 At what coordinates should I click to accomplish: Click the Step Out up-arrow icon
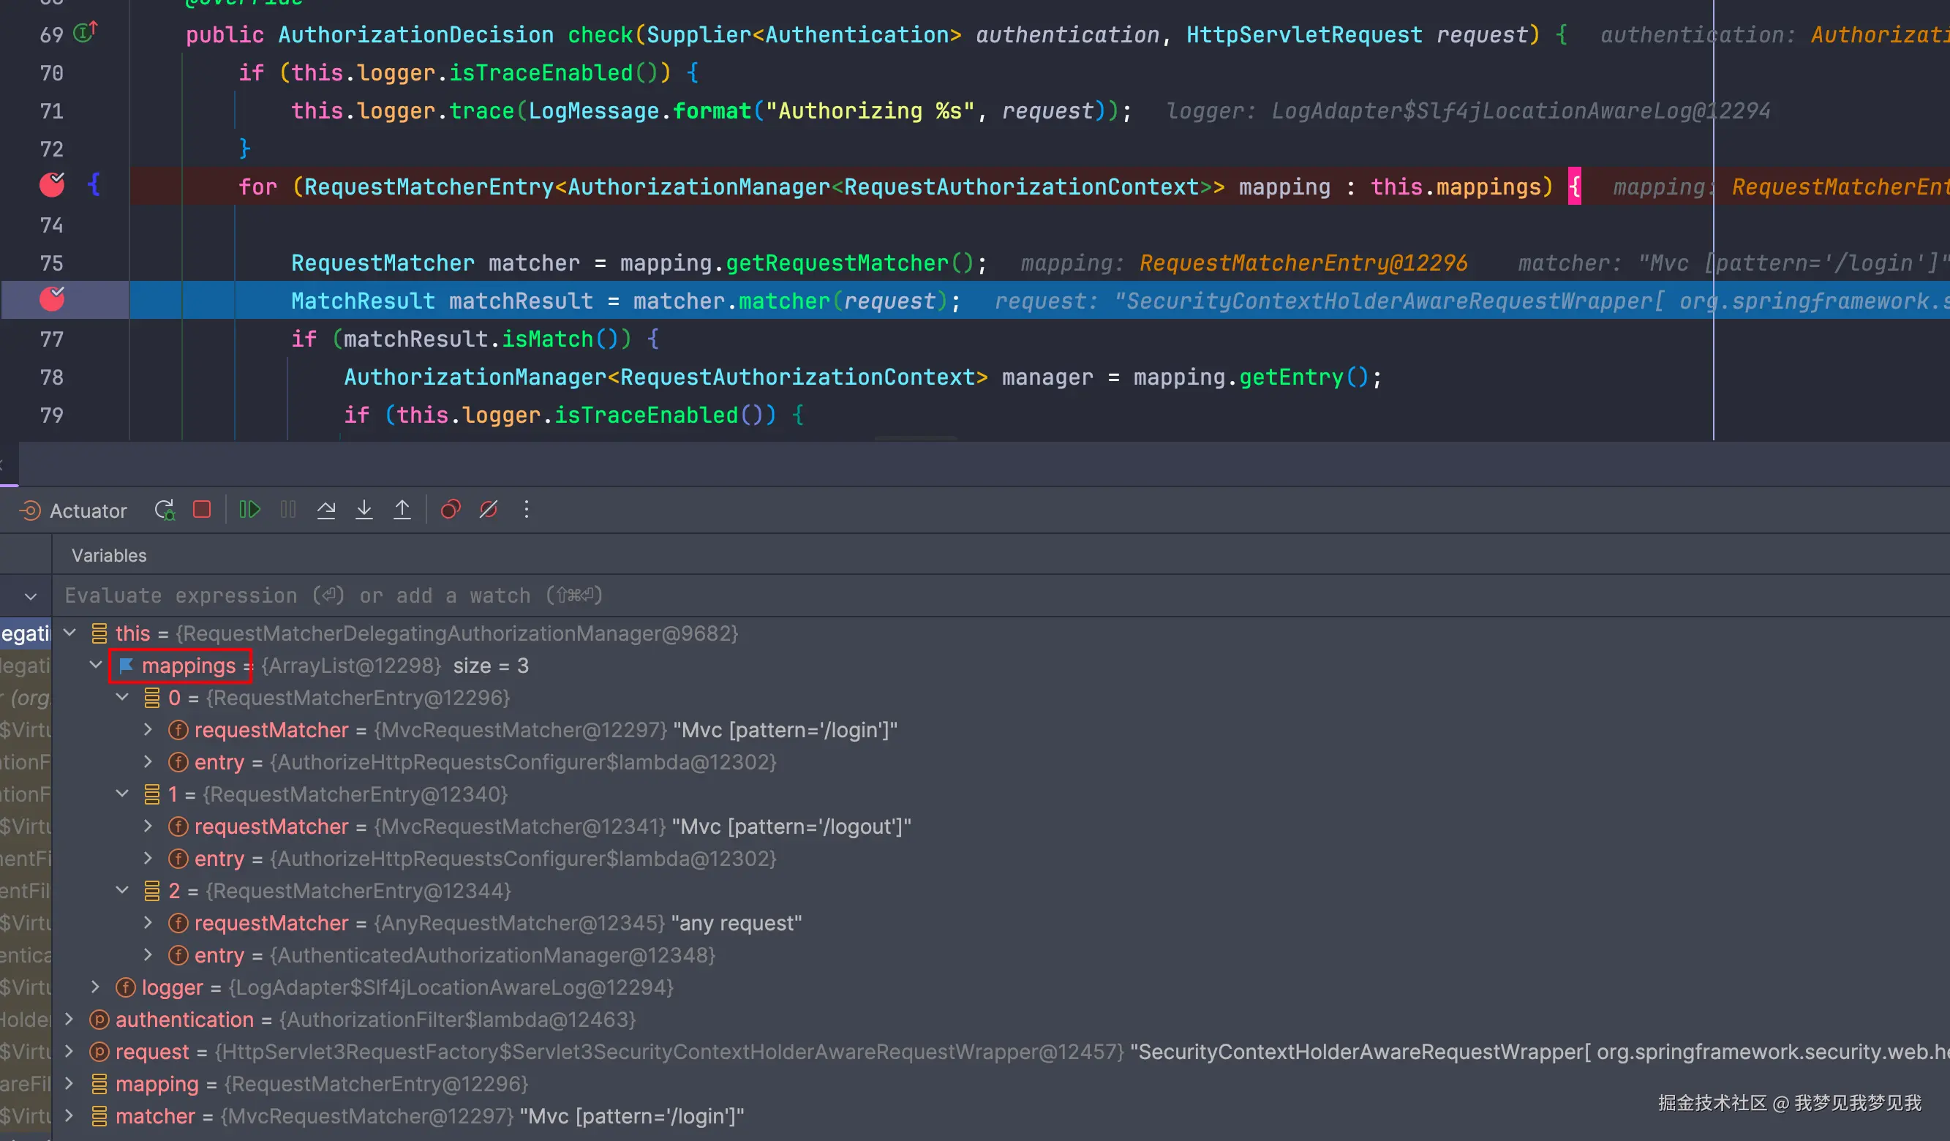tap(402, 510)
